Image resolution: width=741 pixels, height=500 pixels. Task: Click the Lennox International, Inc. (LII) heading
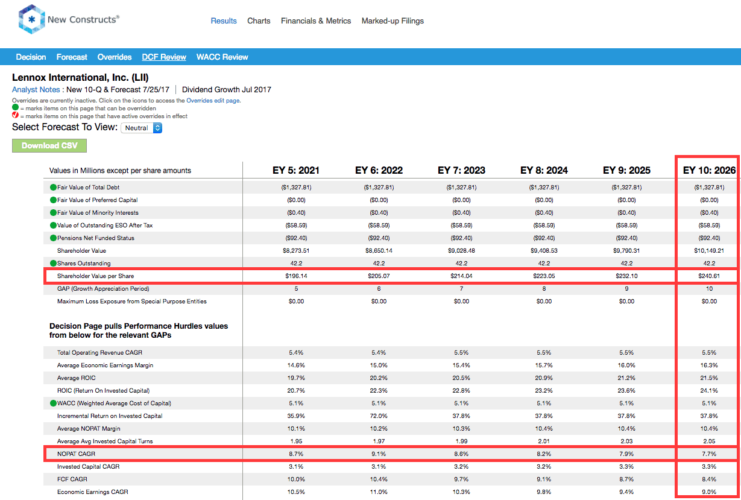(x=80, y=78)
